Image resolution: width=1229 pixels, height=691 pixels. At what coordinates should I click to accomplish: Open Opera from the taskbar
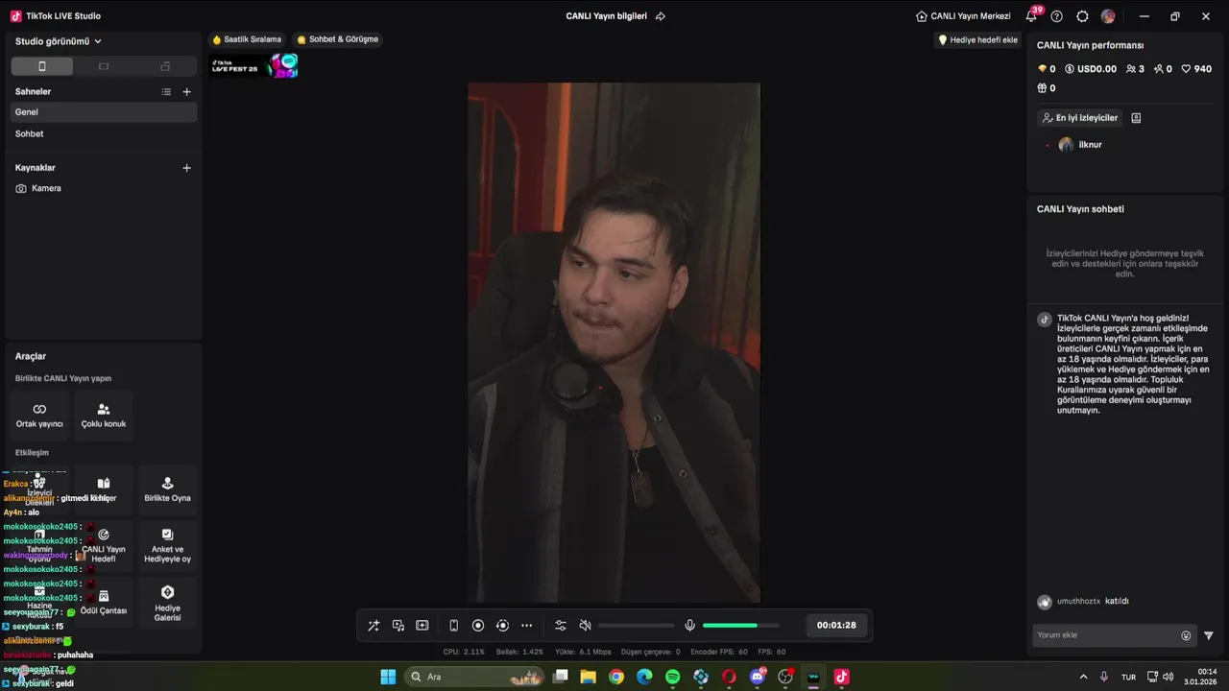pos(729,677)
